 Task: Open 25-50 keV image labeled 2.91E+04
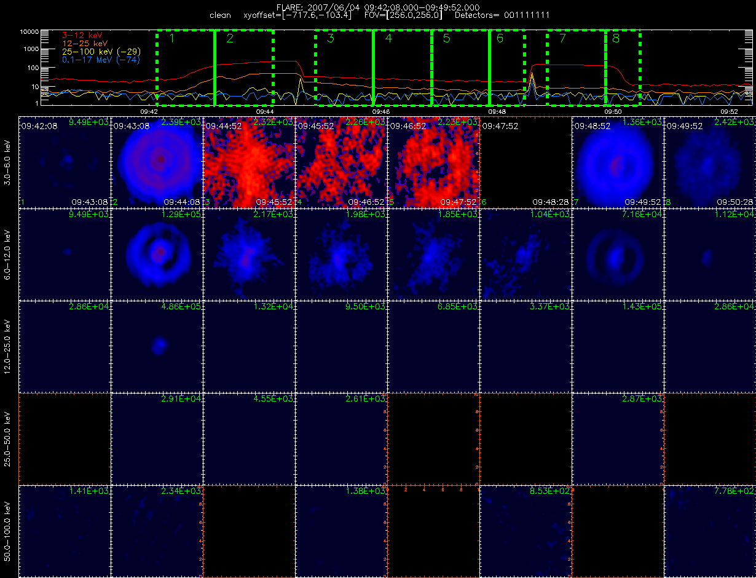pos(157,438)
